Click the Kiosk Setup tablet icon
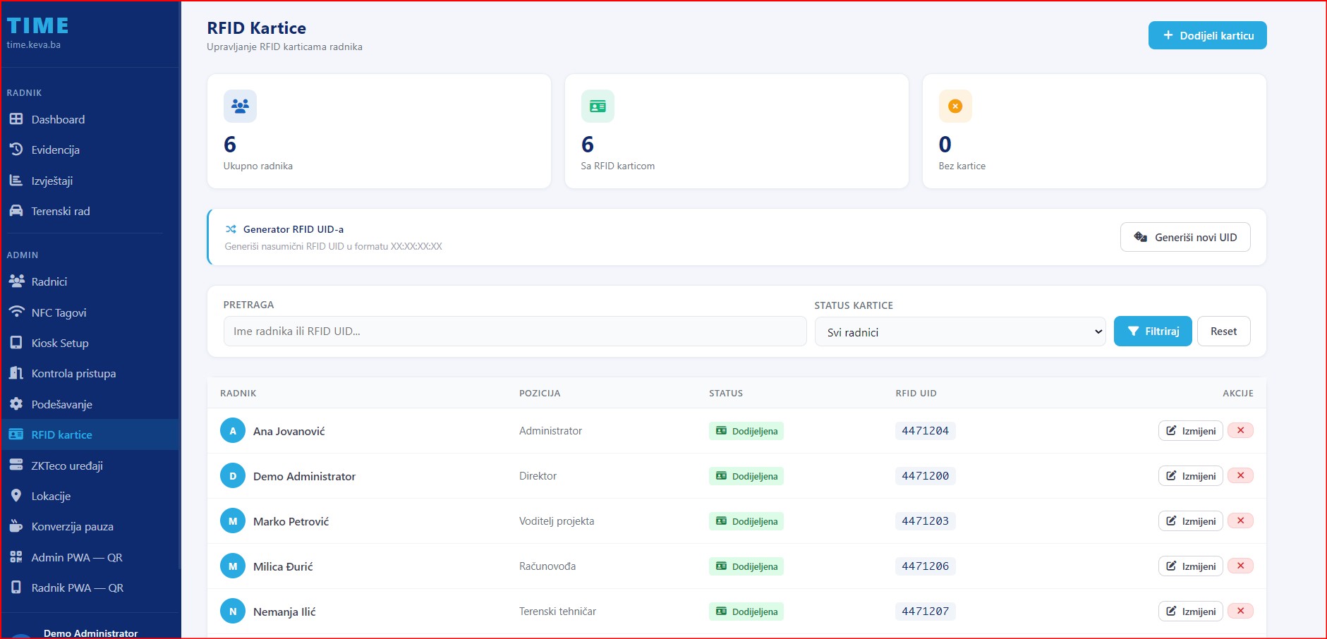Image resolution: width=1327 pixels, height=639 pixels. 16,343
